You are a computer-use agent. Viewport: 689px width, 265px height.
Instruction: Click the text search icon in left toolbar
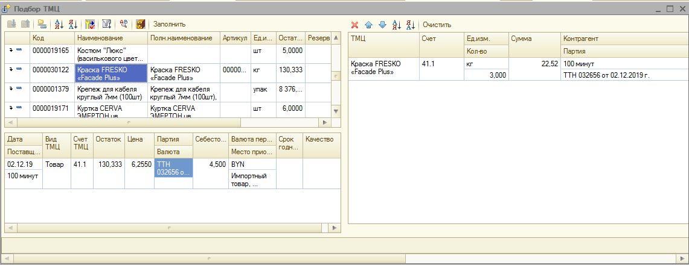click(124, 24)
